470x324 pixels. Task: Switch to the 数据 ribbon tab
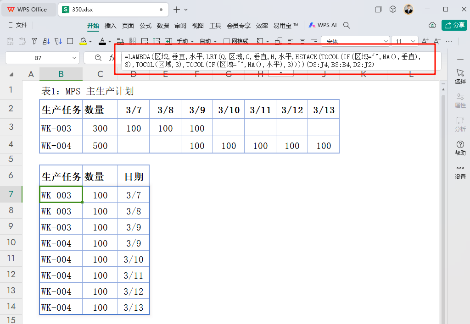pos(163,26)
